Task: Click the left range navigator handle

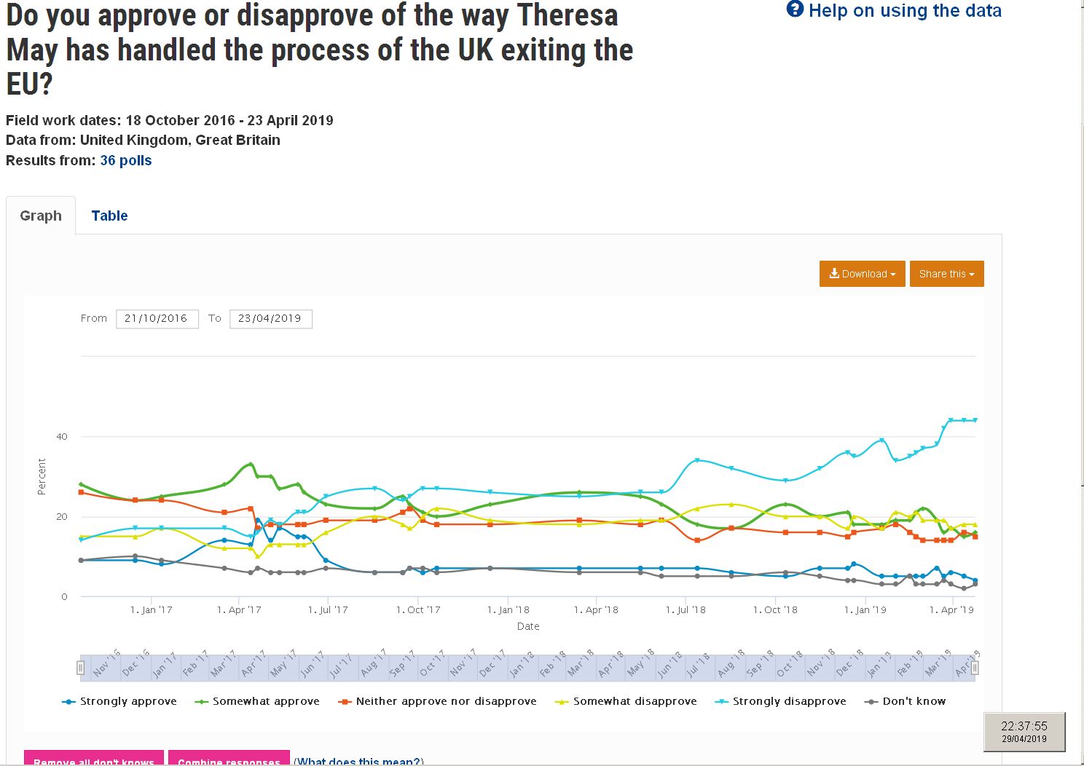Action: click(x=81, y=667)
